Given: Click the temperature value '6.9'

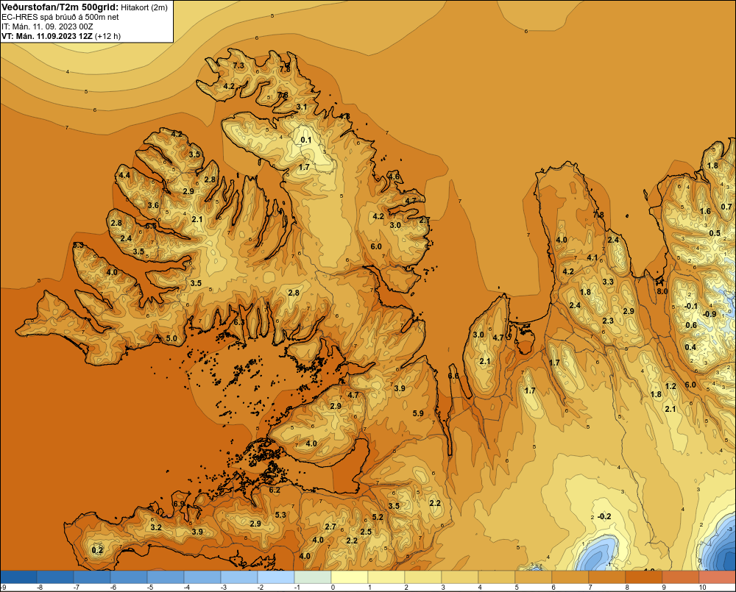Looking at the screenshot, I should (179, 504).
